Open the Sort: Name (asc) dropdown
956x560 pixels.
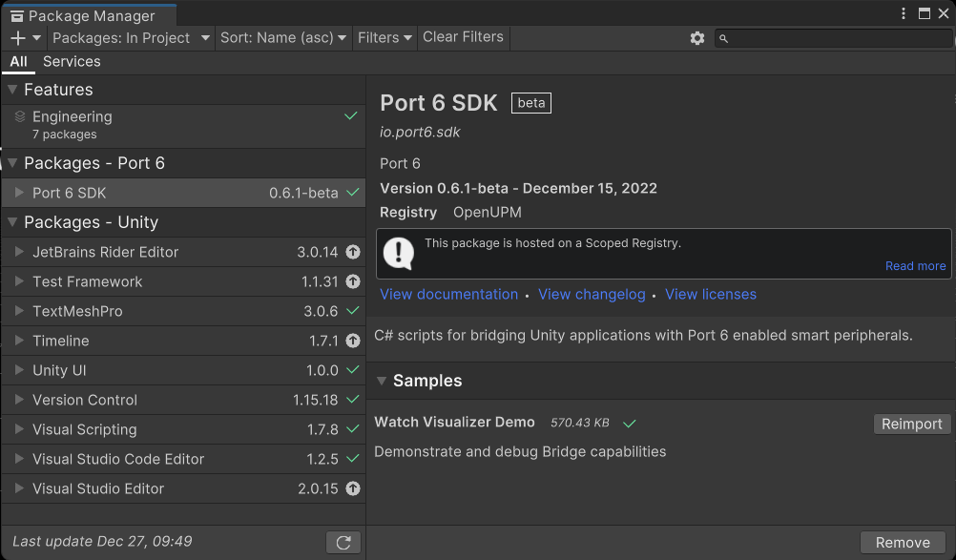(283, 38)
